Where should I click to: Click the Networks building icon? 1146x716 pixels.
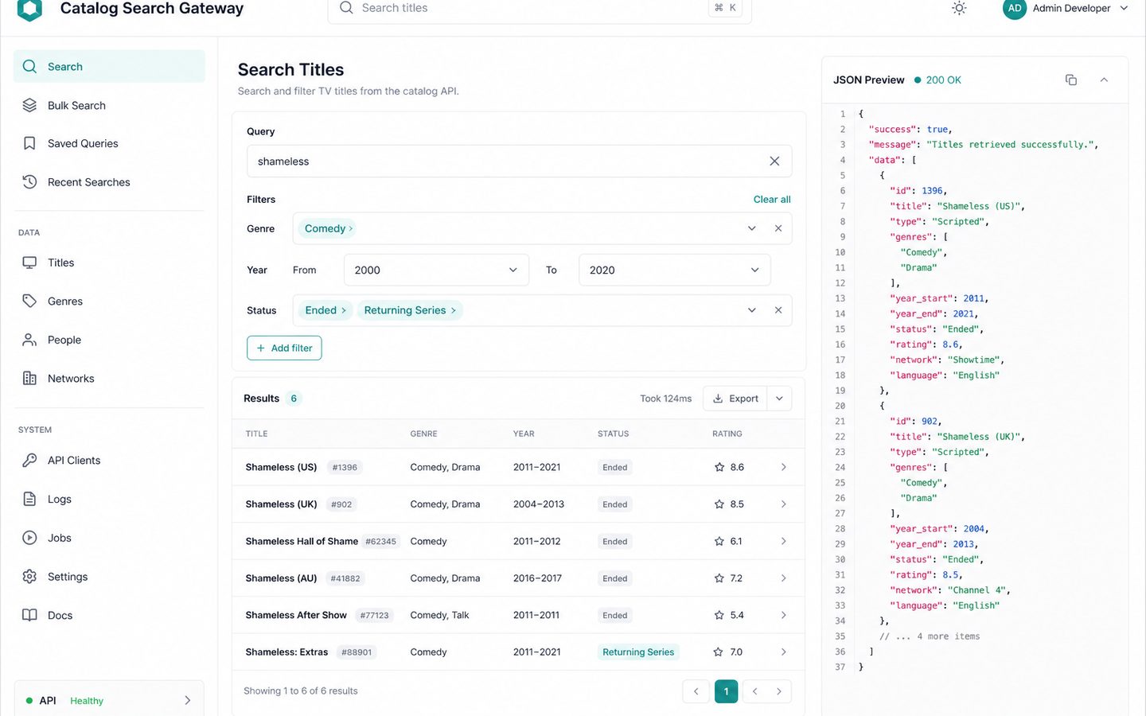click(x=29, y=379)
